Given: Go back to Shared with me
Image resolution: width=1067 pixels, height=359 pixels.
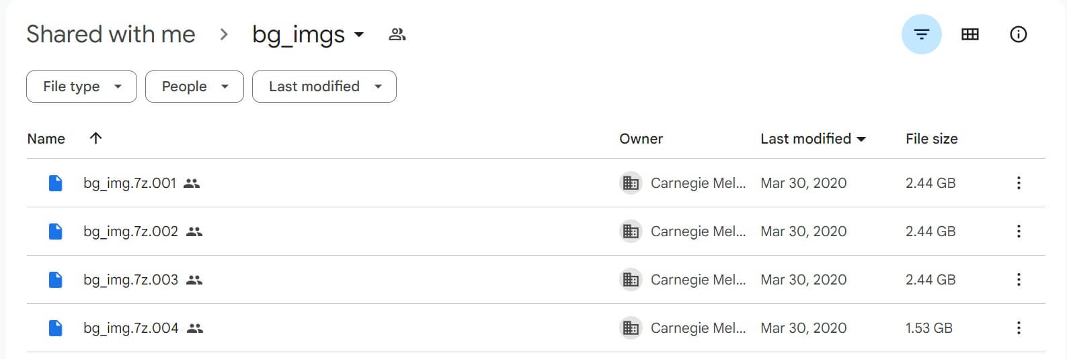Looking at the screenshot, I should 111,34.
